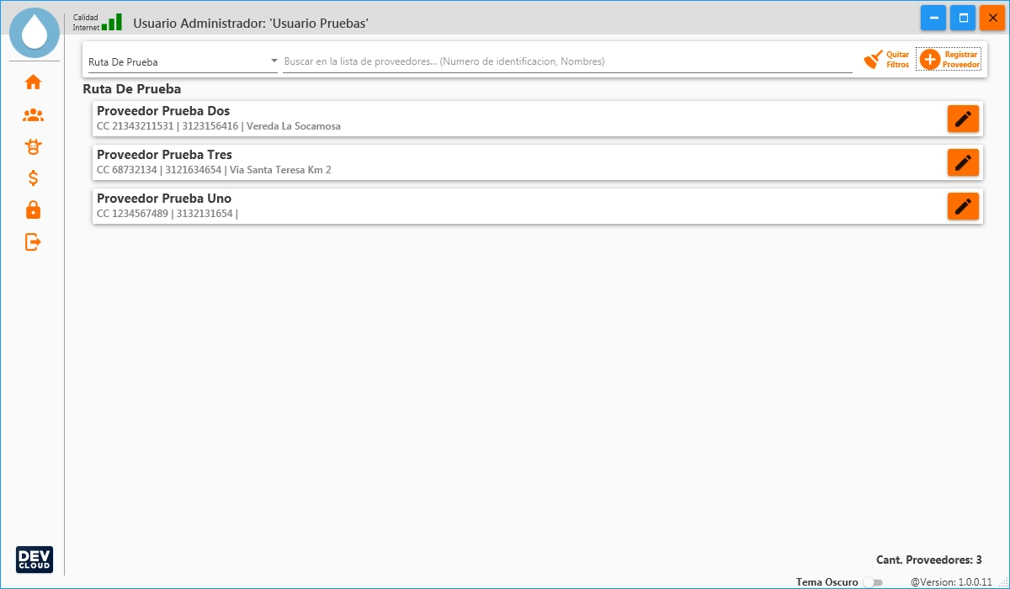The width and height of the screenshot is (1010, 589).
Task: Focus the provider search input field
Action: [x=566, y=61]
